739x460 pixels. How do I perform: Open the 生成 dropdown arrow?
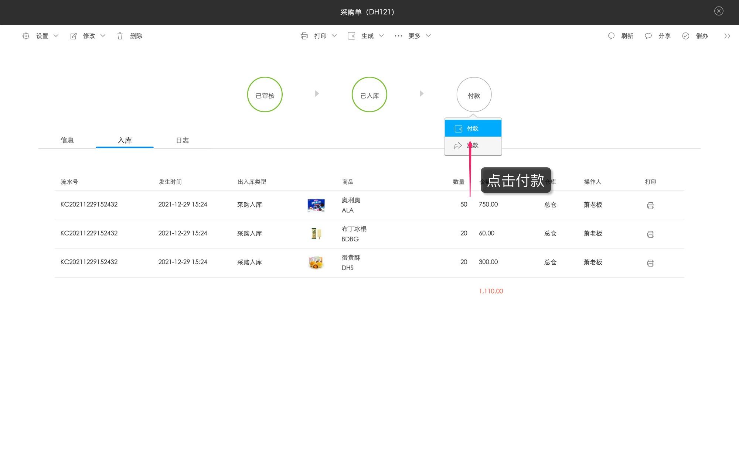(381, 36)
